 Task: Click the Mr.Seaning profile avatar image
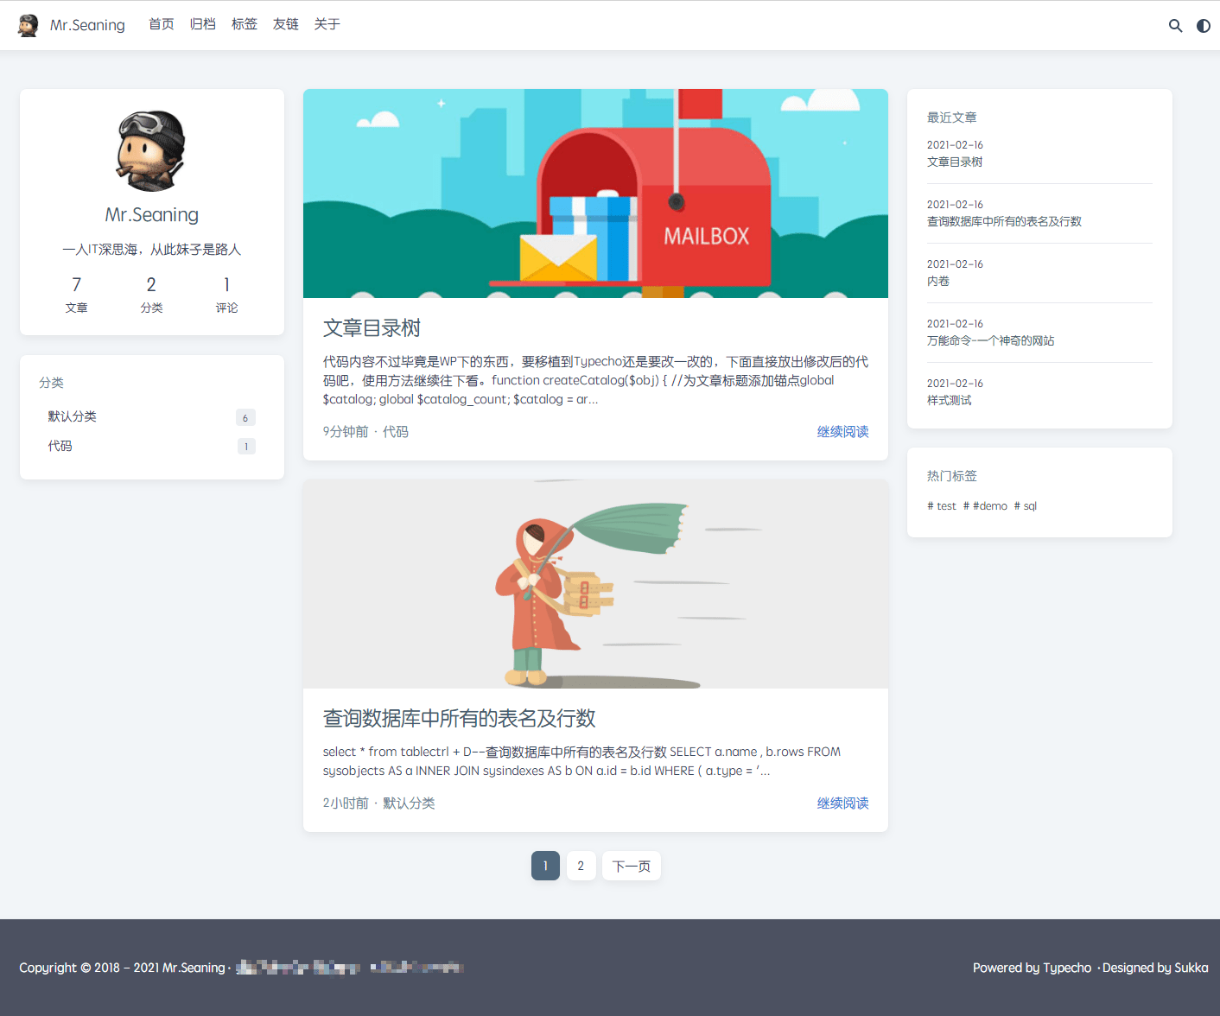click(151, 150)
